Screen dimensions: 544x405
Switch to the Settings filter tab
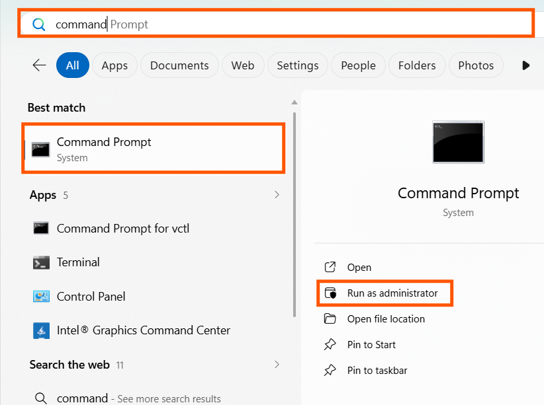[x=298, y=65]
